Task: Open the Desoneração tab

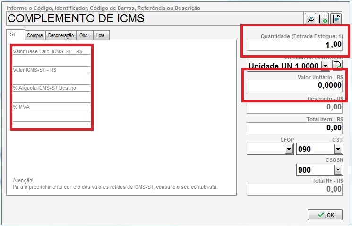Action: click(61, 35)
